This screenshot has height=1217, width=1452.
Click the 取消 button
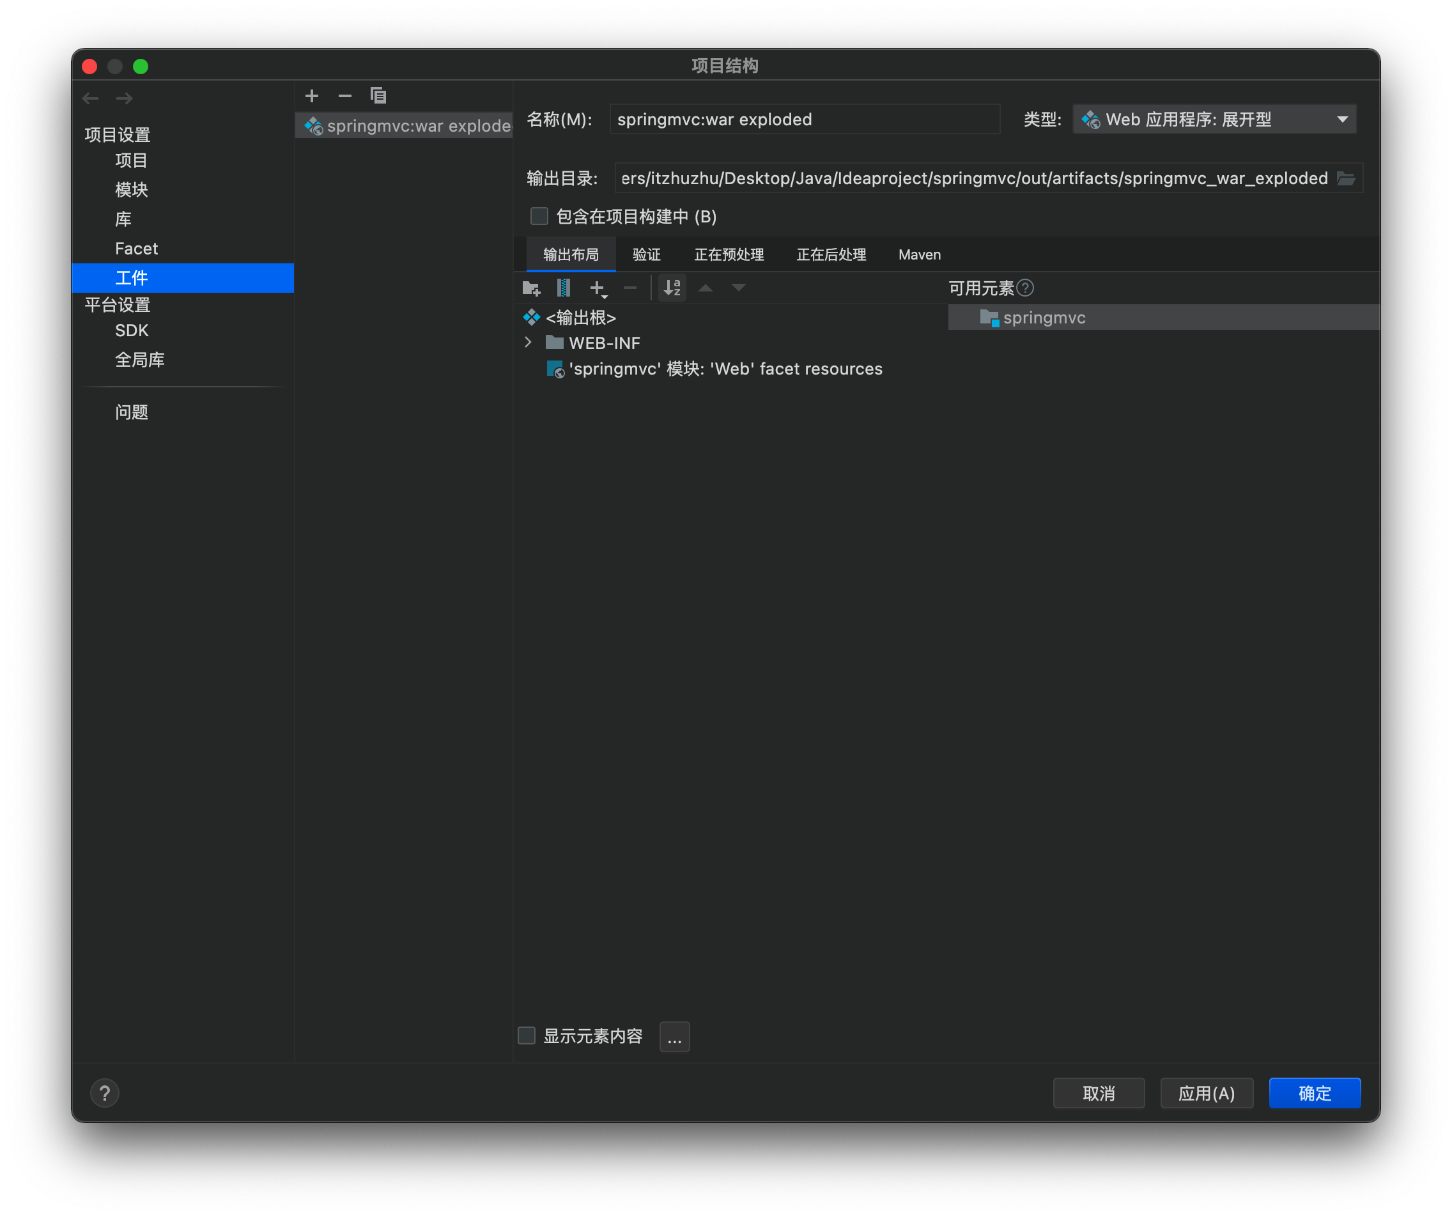tap(1098, 1093)
